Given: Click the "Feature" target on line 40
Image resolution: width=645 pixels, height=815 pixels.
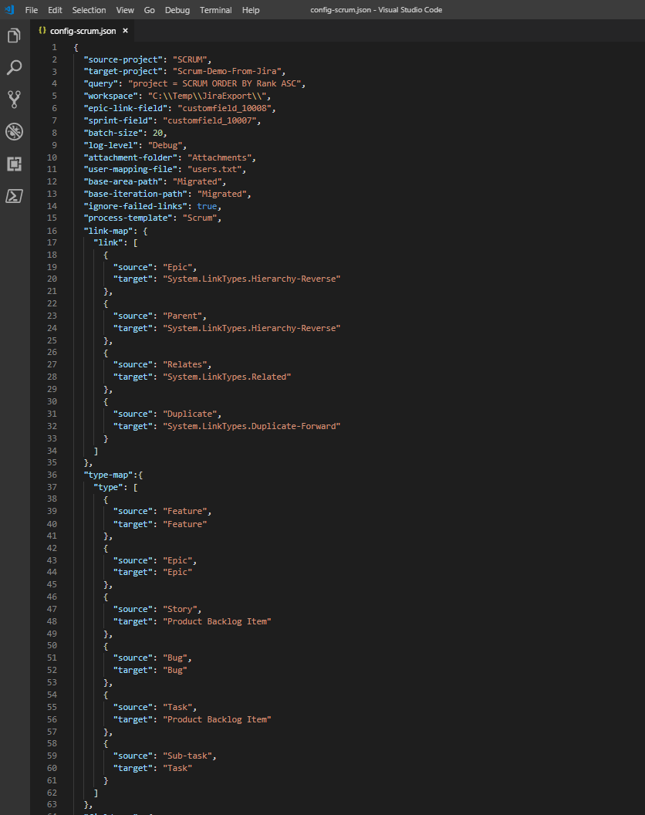Looking at the screenshot, I should tap(185, 525).
